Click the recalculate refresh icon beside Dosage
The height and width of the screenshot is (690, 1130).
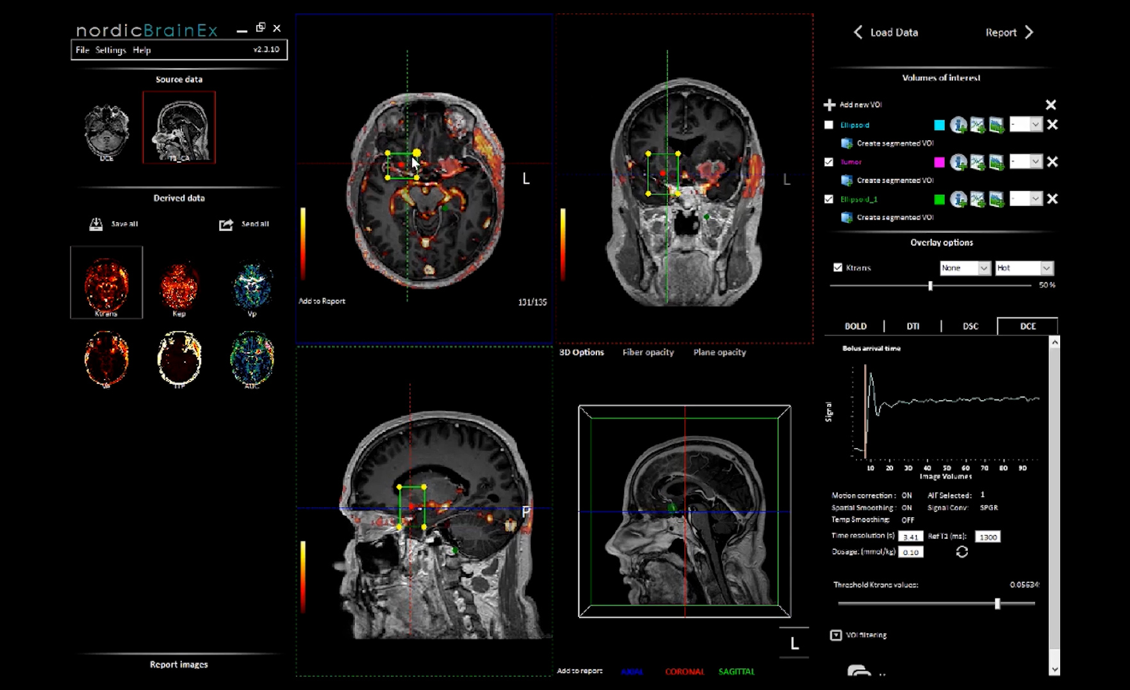pos(962,552)
